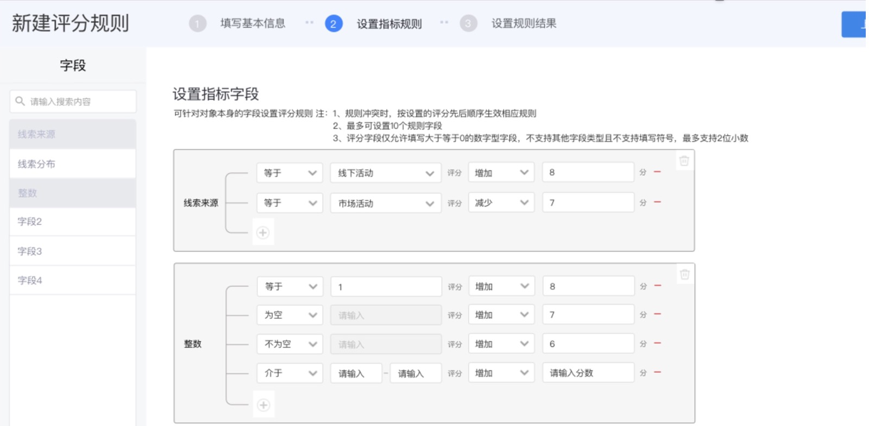Viewport: 894px width, 426px height.
Task: Remove the 市场活动 condition row with minus icon
Action: click(657, 203)
